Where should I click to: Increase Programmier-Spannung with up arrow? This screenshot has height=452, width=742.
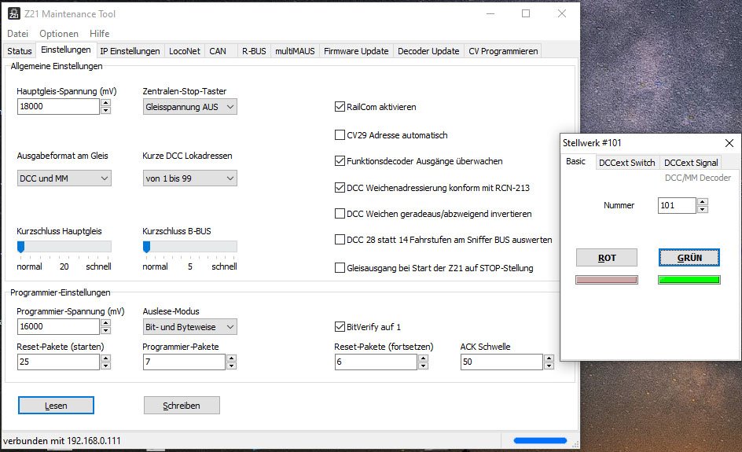[x=106, y=323]
